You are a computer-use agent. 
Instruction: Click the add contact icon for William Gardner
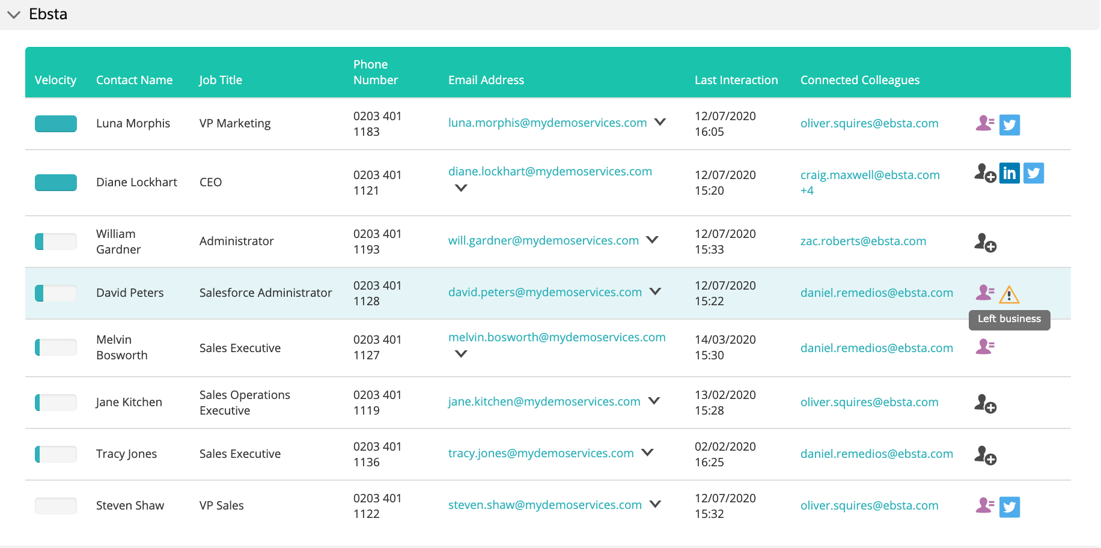pos(985,242)
